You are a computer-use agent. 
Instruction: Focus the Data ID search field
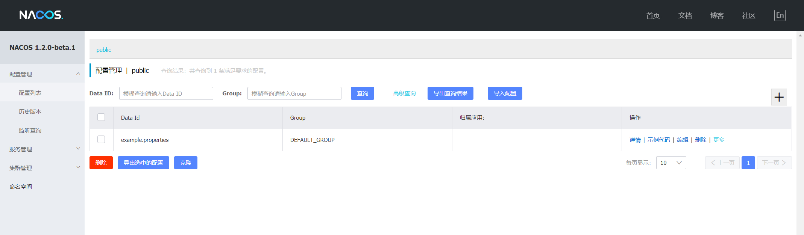pos(166,93)
